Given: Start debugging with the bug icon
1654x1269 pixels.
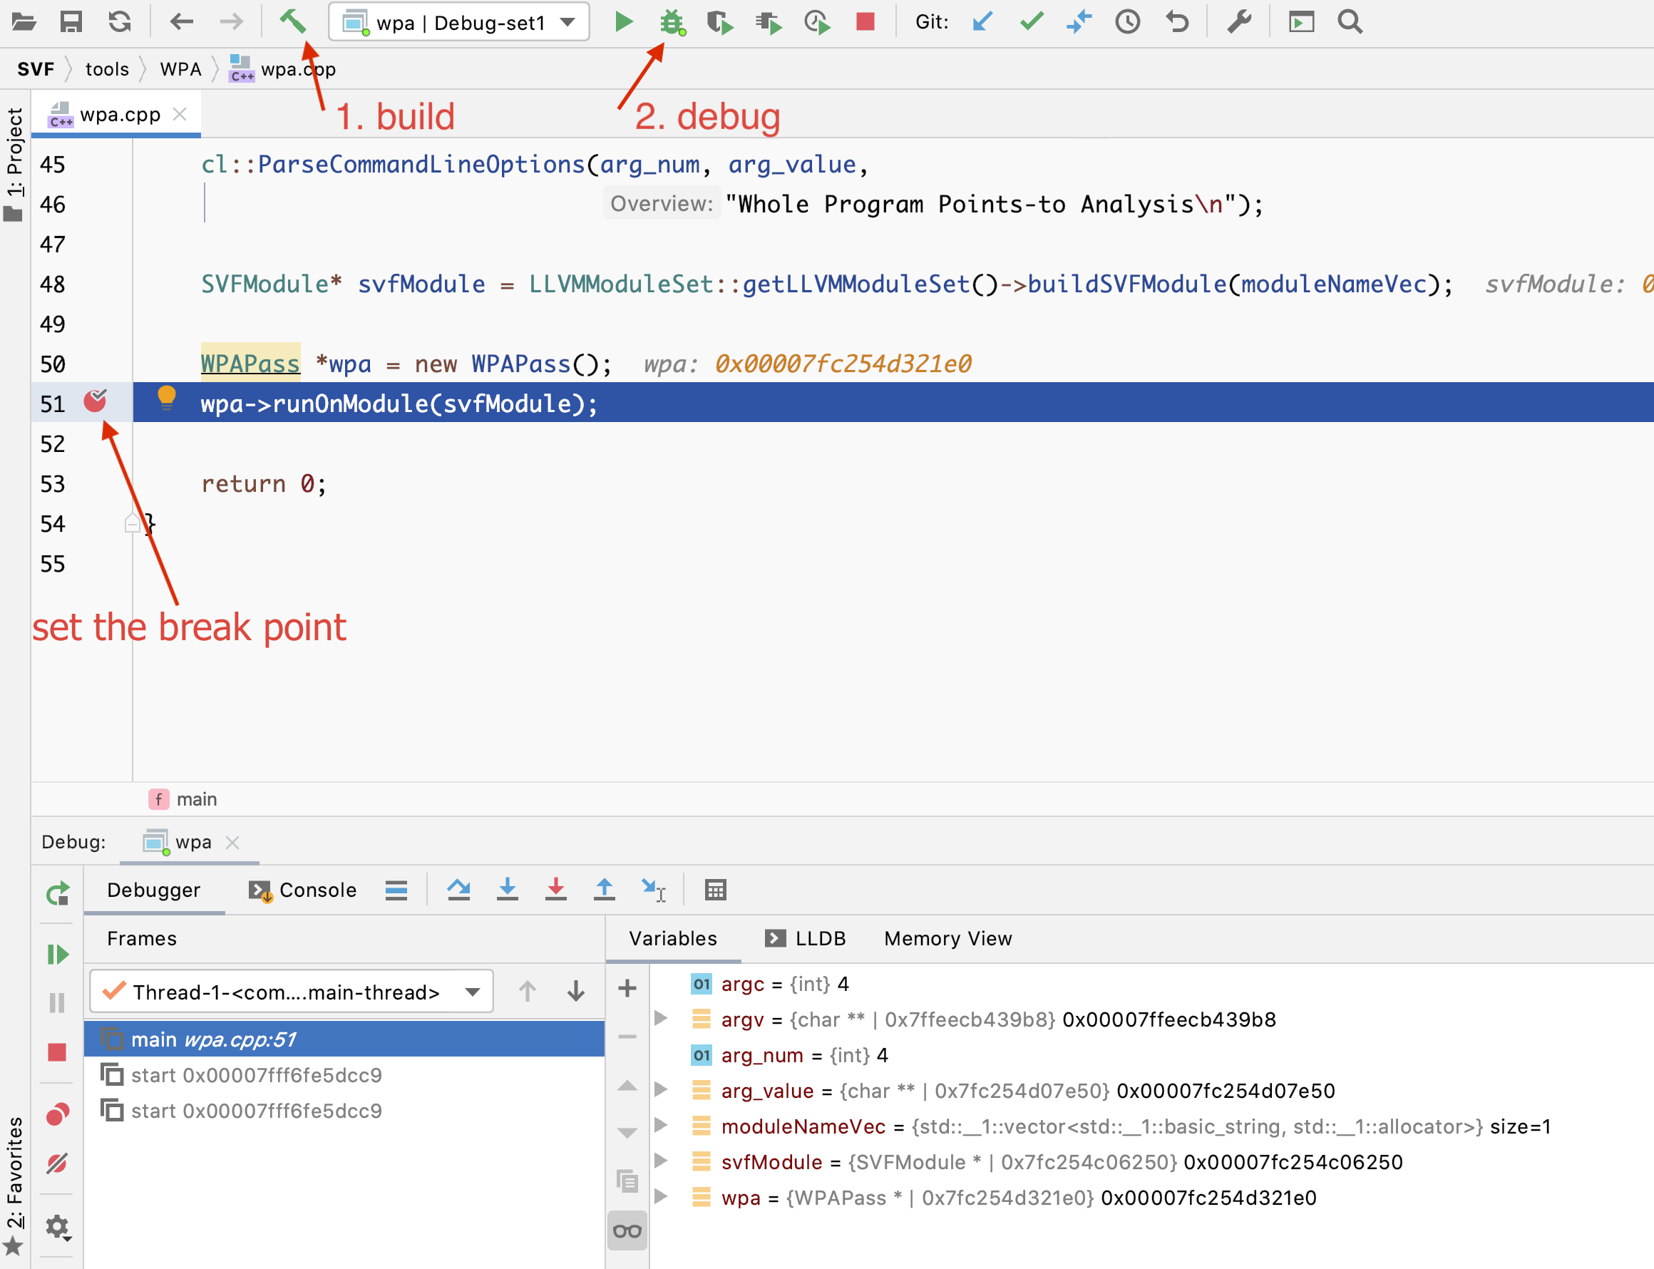Looking at the screenshot, I should (x=672, y=23).
